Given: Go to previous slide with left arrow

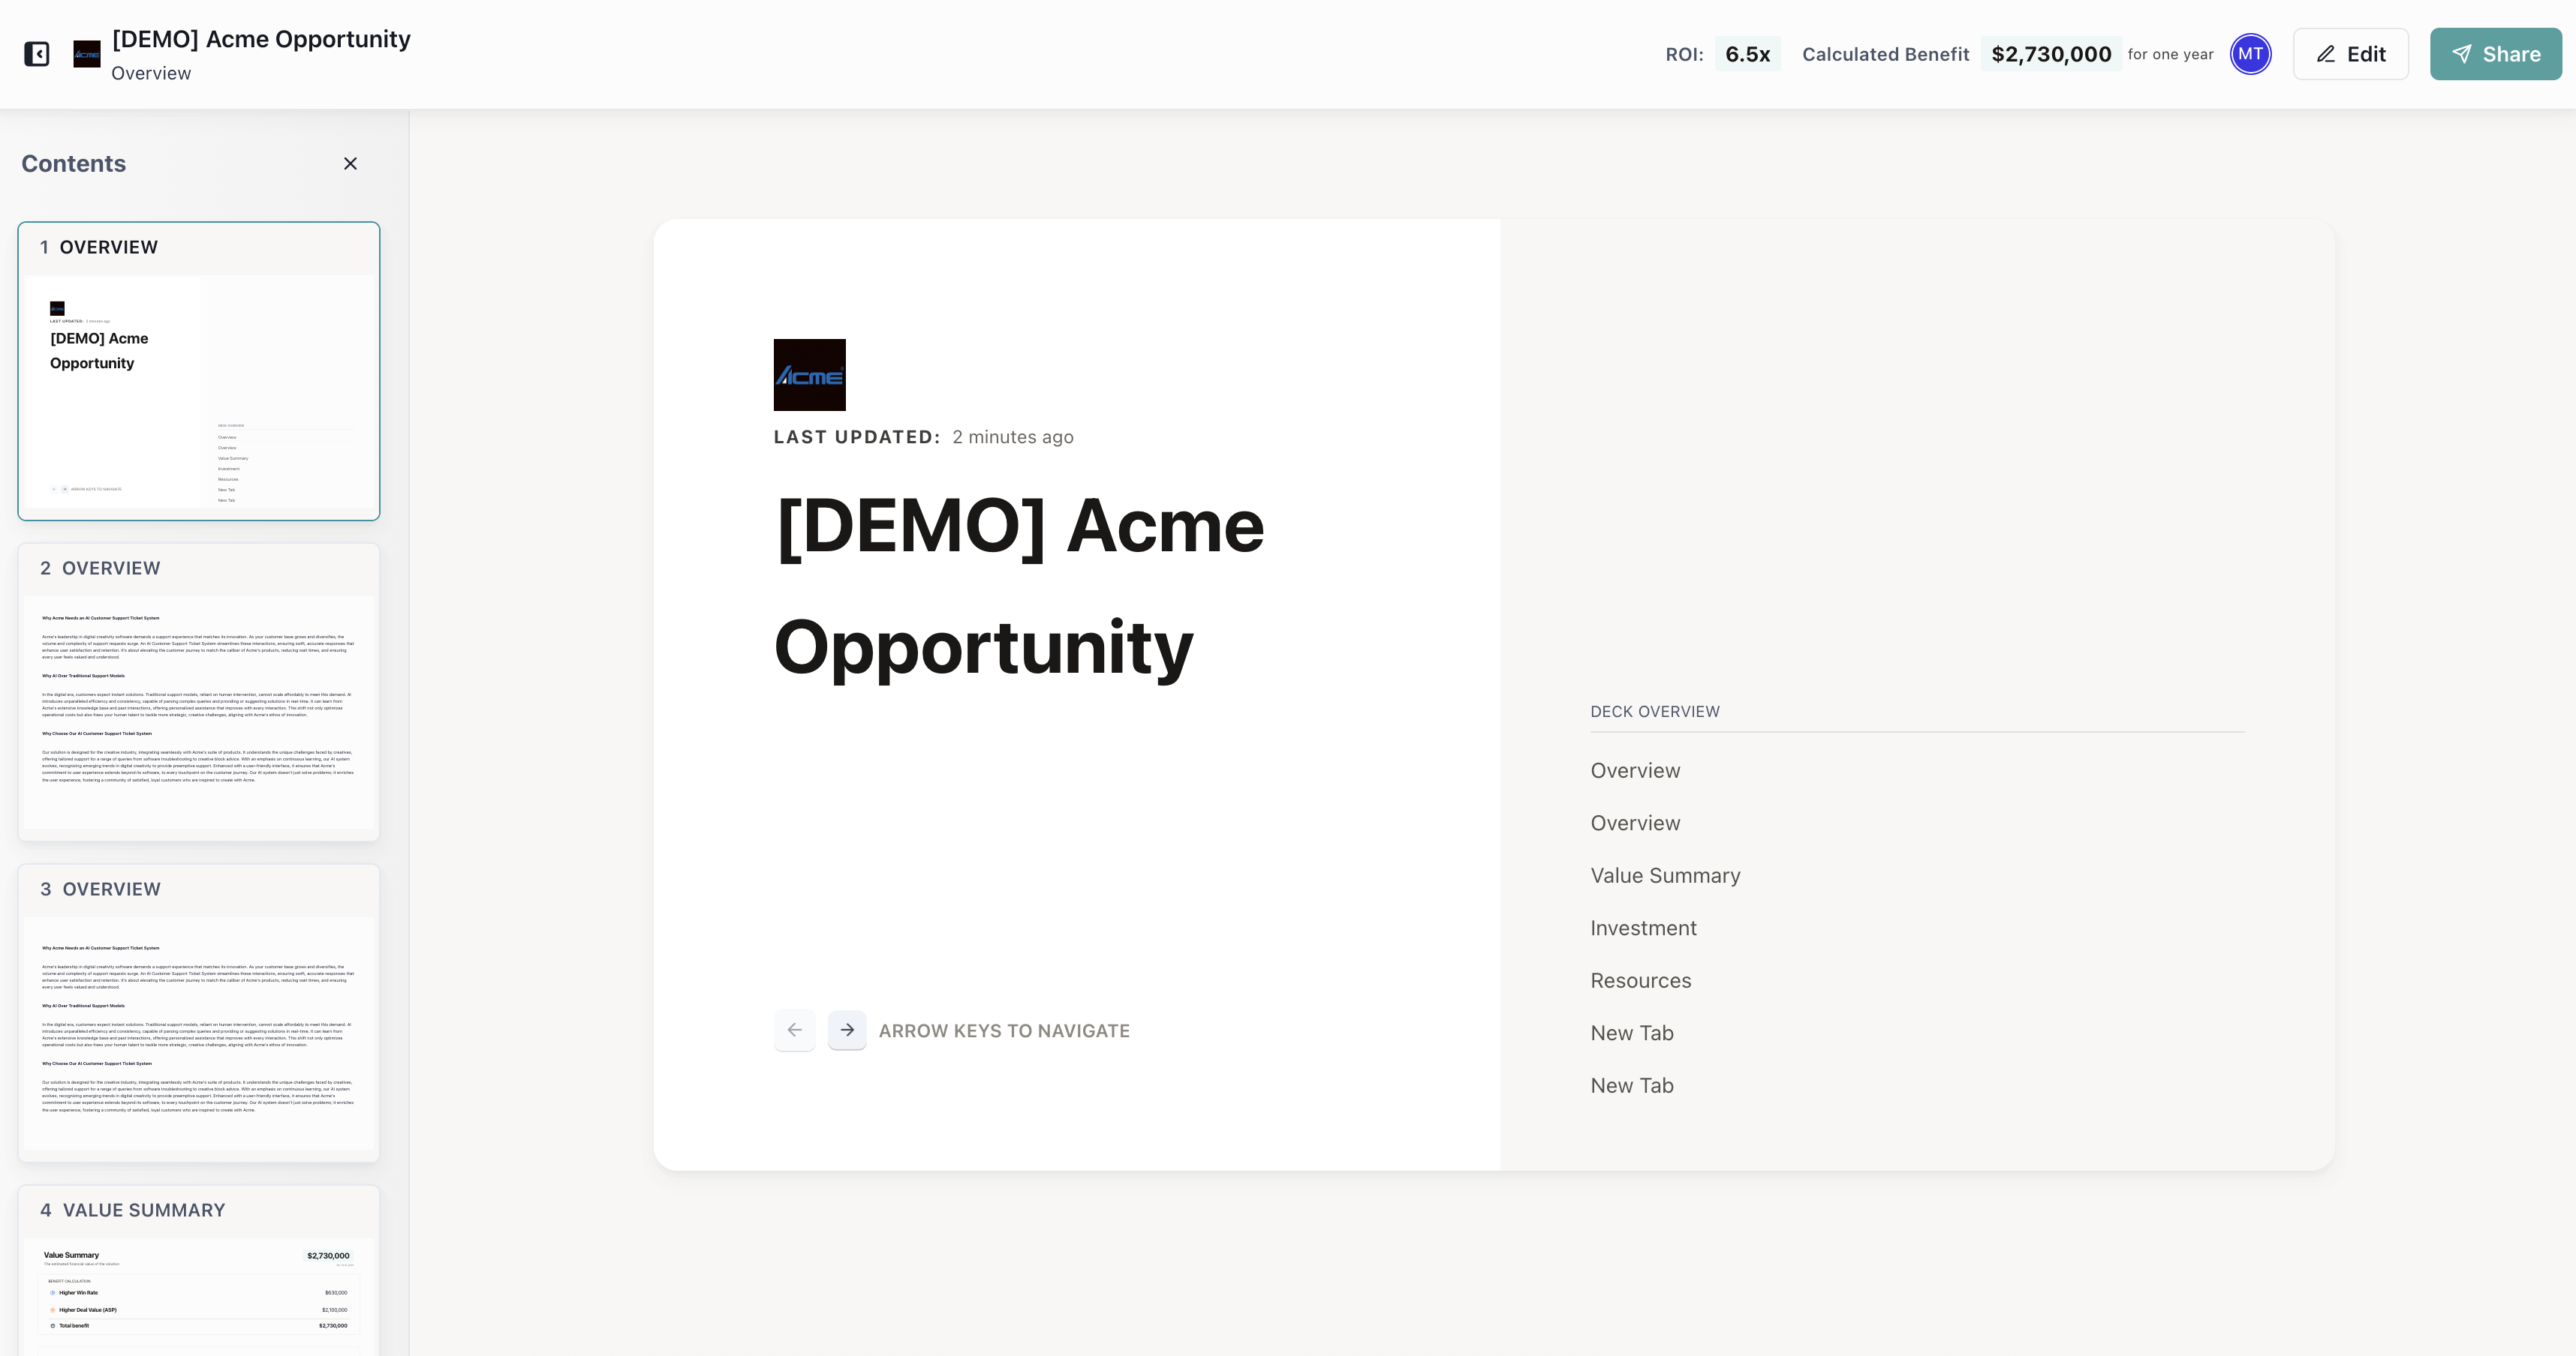Looking at the screenshot, I should coord(794,1030).
